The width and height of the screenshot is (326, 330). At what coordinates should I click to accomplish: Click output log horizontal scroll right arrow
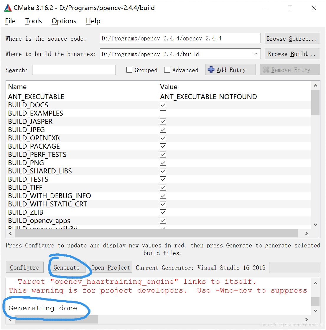pyautogui.click(x=307, y=319)
